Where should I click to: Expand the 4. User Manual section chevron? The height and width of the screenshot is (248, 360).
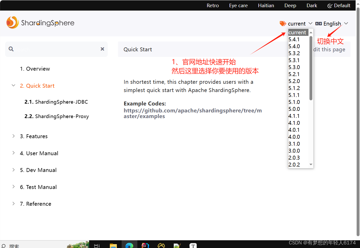pyautogui.click(x=13, y=153)
